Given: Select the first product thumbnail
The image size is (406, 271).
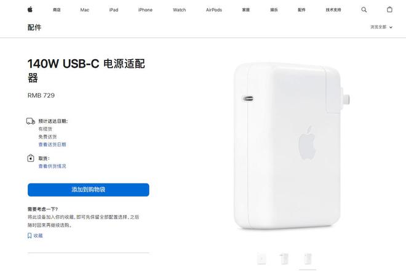Looking at the screenshot, I should 261,259.
